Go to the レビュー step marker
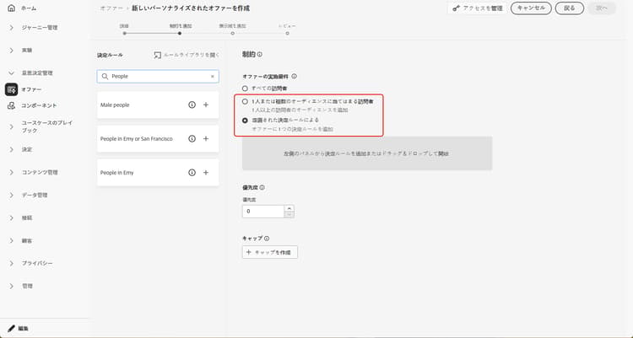The height and width of the screenshot is (338, 633). click(288, 33)
